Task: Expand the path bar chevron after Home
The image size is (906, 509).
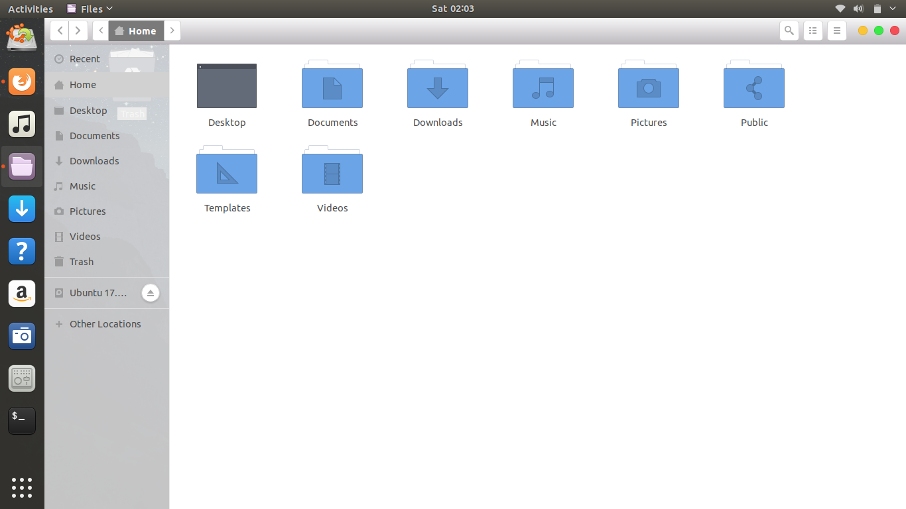Action: [172, 30]
